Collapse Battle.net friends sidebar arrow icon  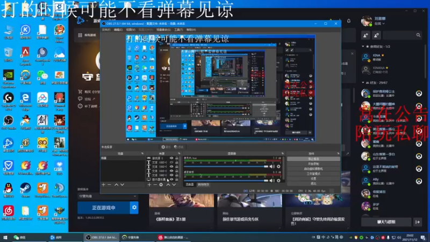tap(418, 222)
